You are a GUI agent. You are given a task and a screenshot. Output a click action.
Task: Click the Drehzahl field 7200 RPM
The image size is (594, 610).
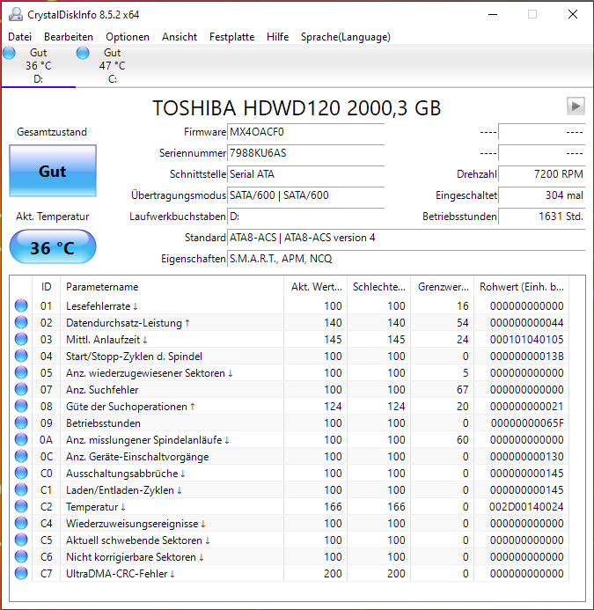[x=541, y=174]
